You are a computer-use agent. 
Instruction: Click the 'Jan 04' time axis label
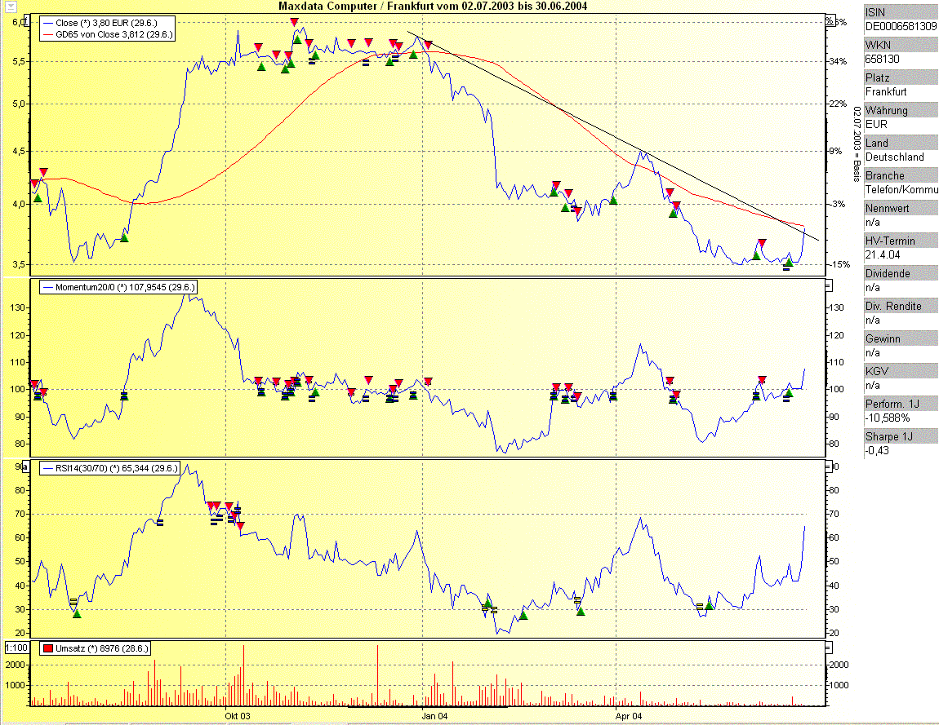coord(434,716)
